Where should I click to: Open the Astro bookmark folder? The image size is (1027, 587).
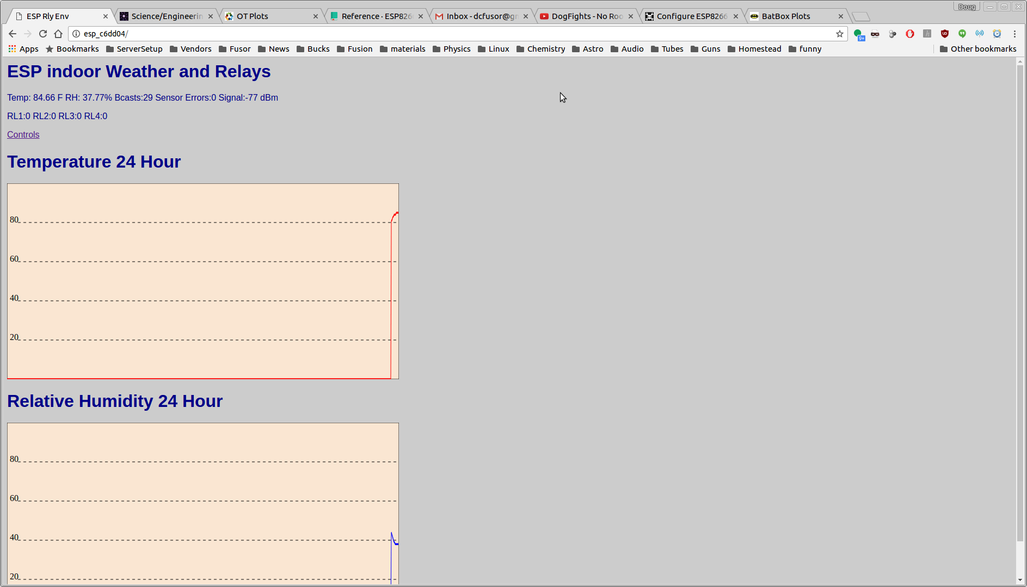click(588, 49)
